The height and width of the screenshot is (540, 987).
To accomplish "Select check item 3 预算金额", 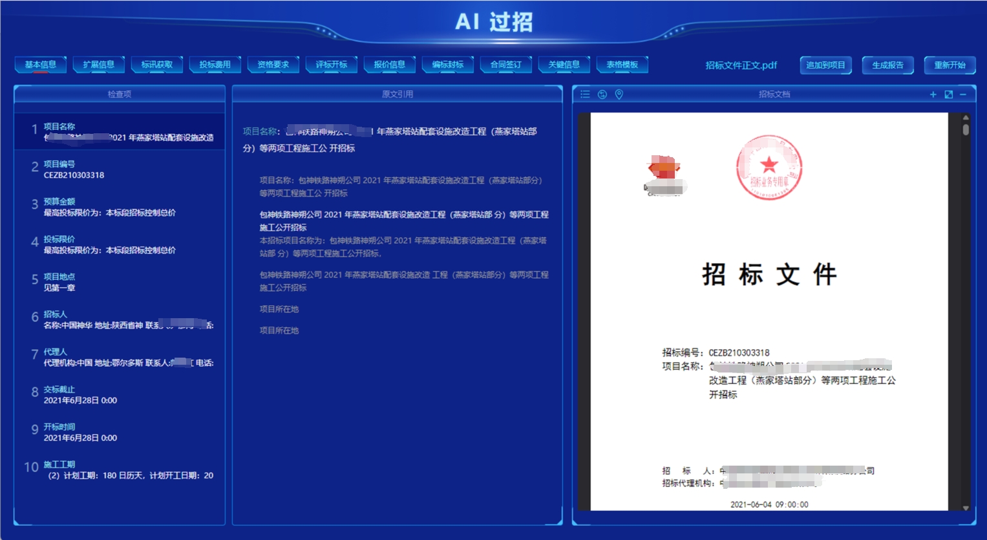I will 120,207.
